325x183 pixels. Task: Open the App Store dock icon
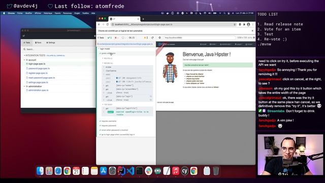point(103,171)
